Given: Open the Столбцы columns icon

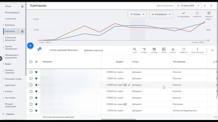Looking at the screenshot, I should pos(154,49).
